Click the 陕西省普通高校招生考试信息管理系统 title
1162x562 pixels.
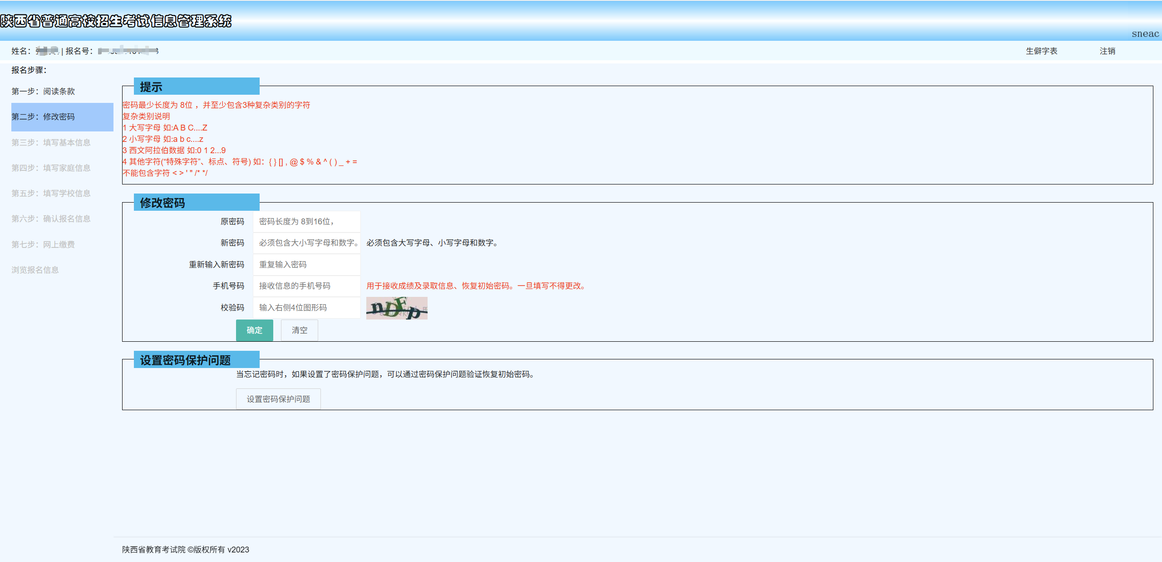click(x=116, y=21)
